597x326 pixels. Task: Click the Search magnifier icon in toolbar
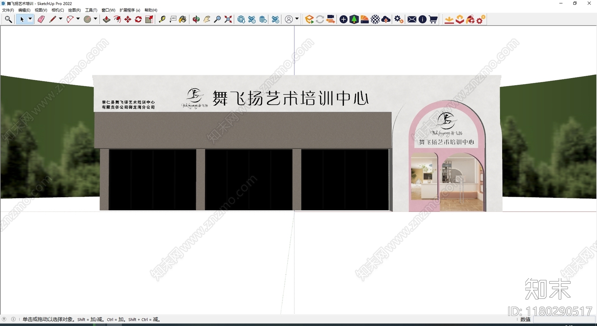point(8,19)
